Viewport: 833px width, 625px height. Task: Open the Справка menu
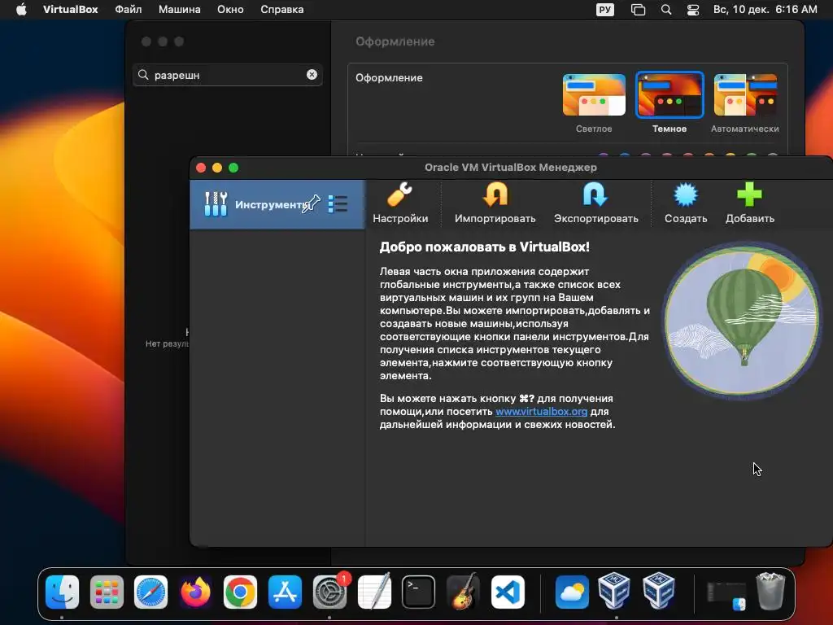(x=282, y=10)
